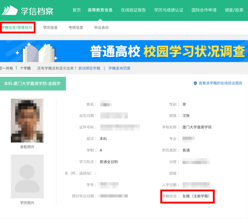The image size is (248, 219).
Task: Click the 学信档案 logo icon
Action: 9,10
